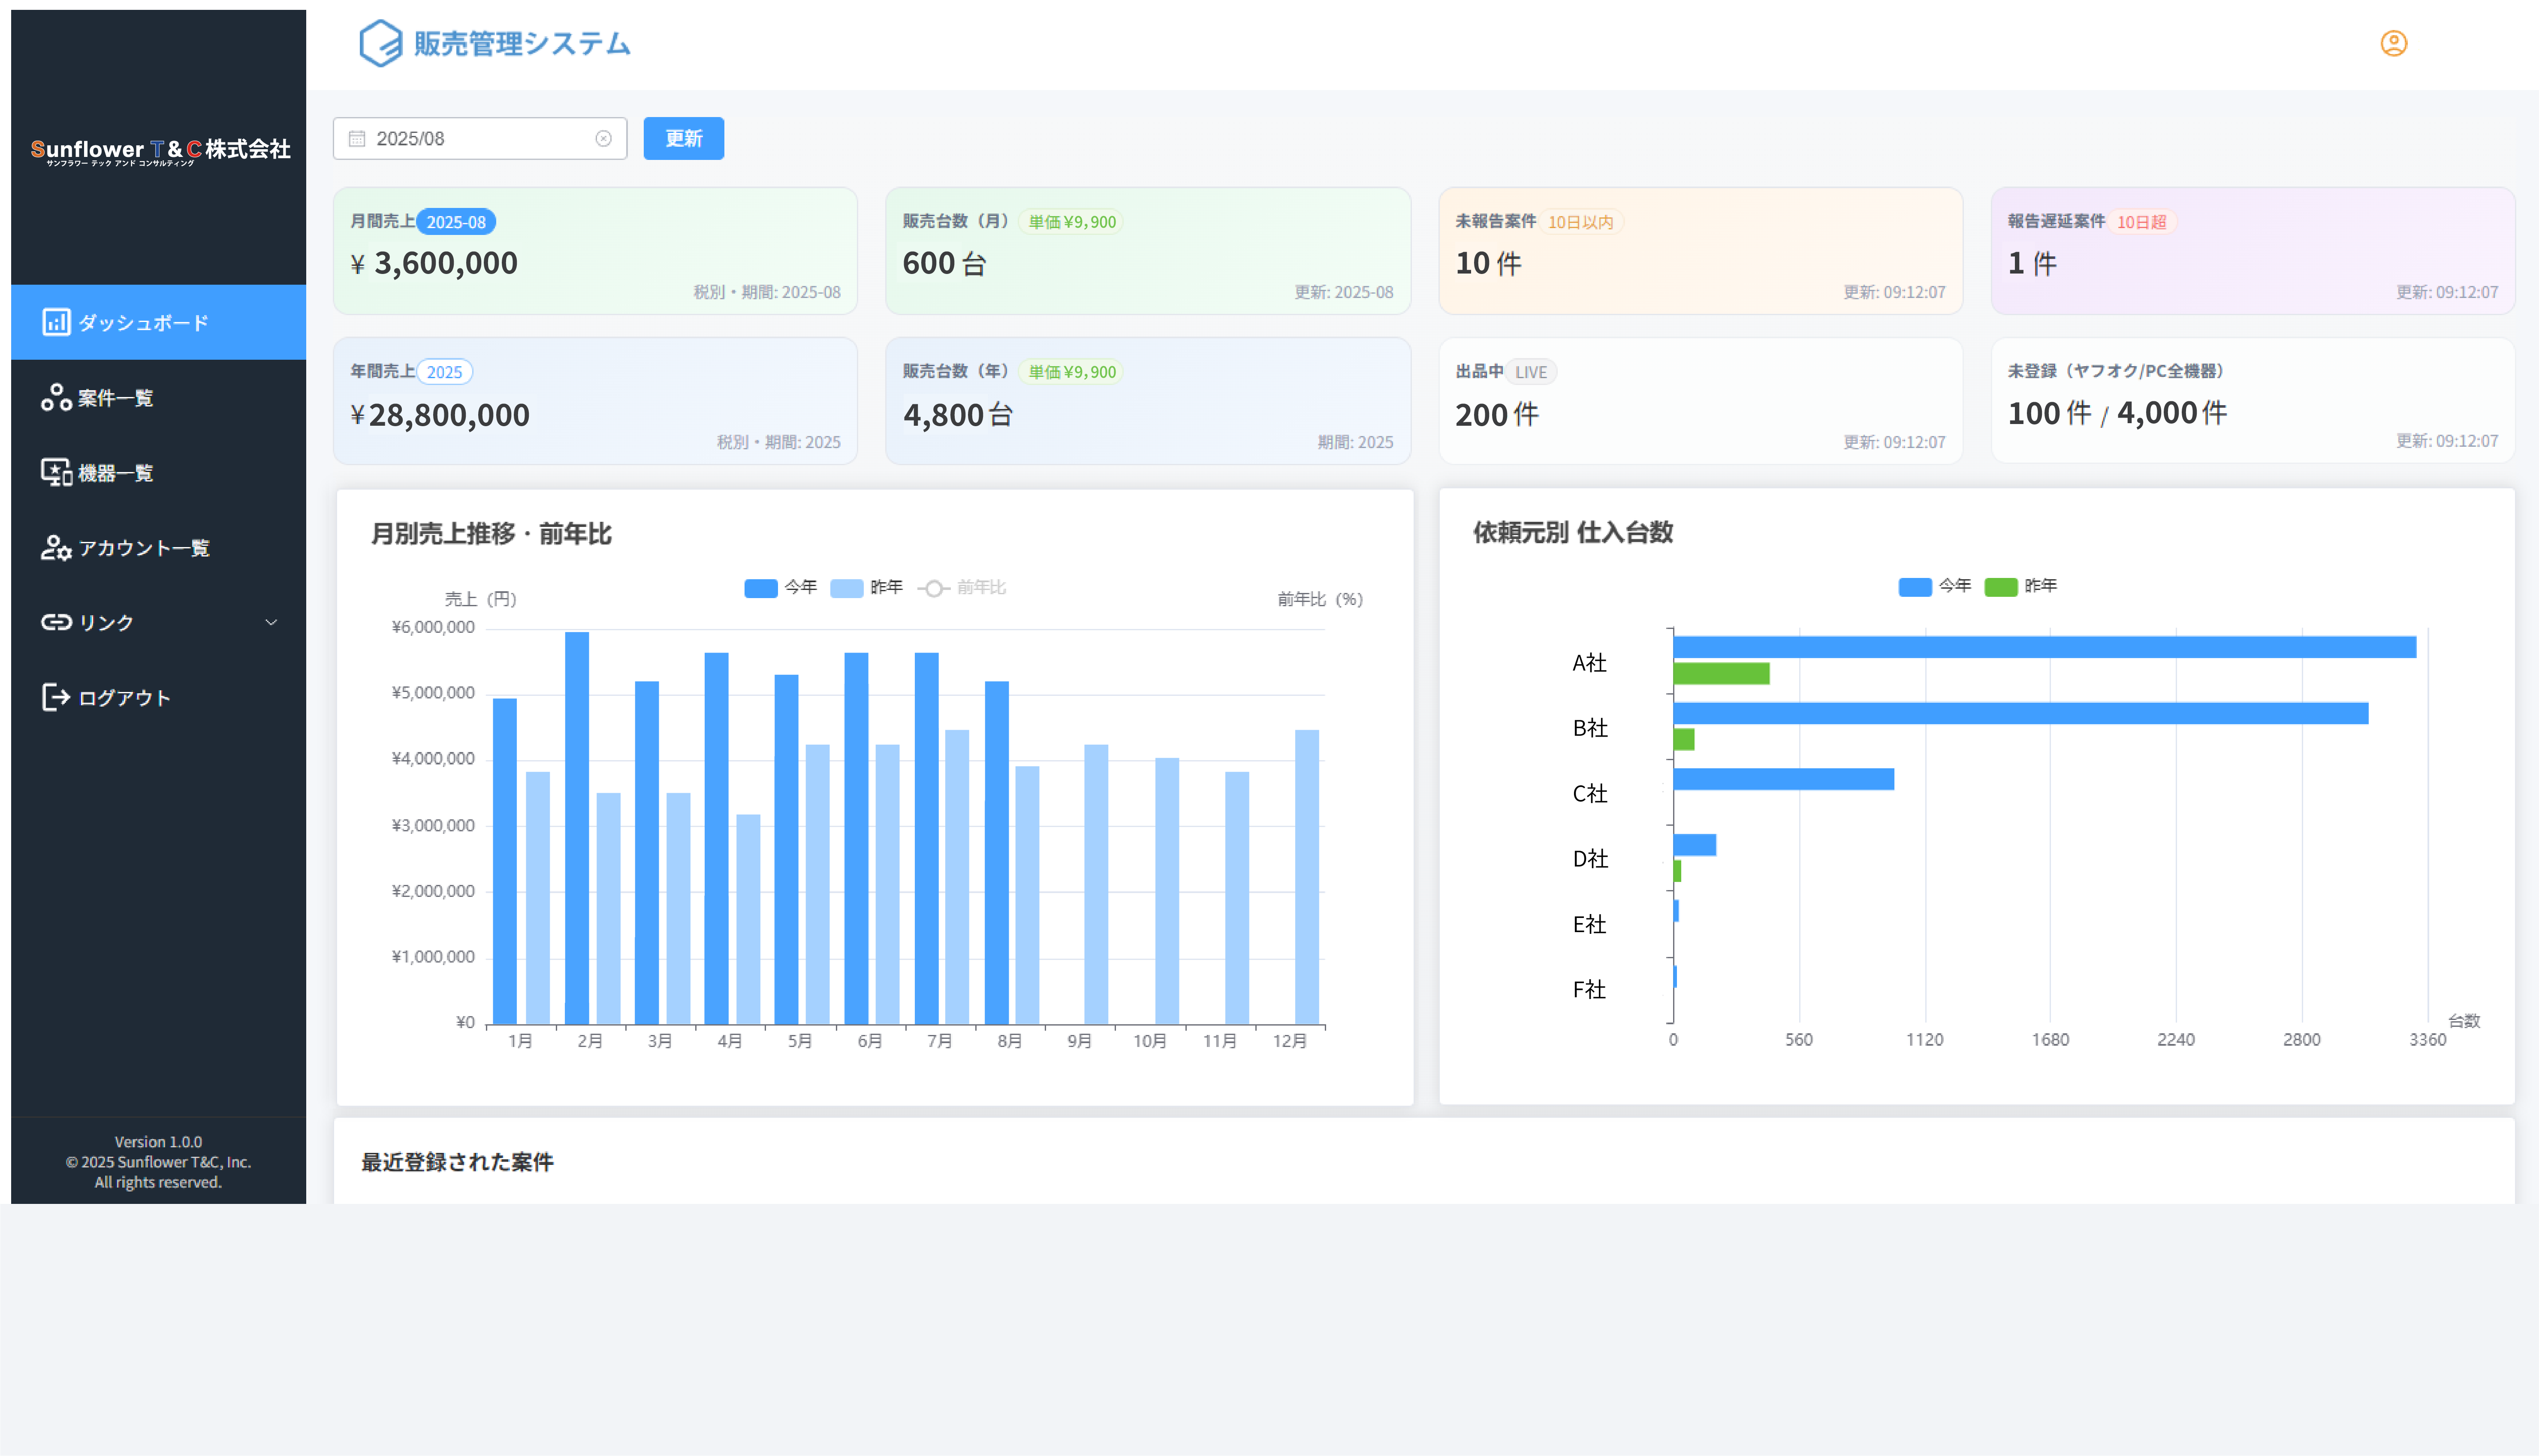
Task: Expand the リンク submenu chevron
Action: tap(271, 622)
